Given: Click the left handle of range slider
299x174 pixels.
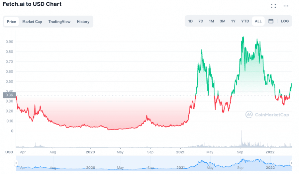Looking at the screenshot, I should pyautogui.click(x=16, y=163).
